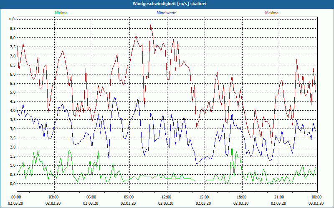Image resolution: width=334 pixels, height=208 pixels.
Task: Click the '0,0' y-axis value
Action: [13, 183]
